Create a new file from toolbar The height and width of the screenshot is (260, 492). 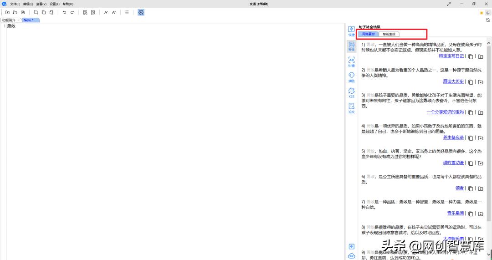coord(7,13)
